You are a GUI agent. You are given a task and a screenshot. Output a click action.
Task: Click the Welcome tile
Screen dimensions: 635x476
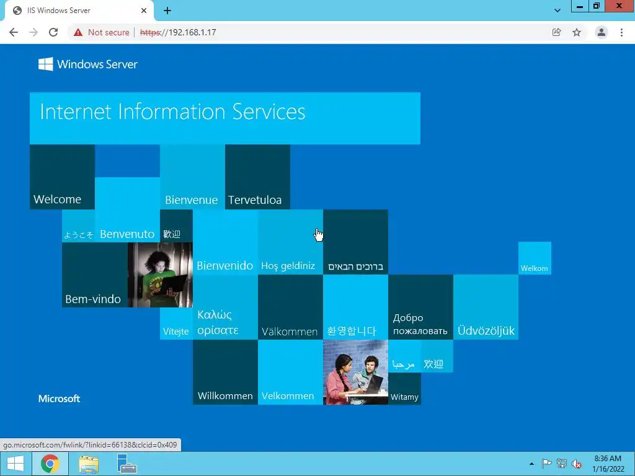pos(63,177)
